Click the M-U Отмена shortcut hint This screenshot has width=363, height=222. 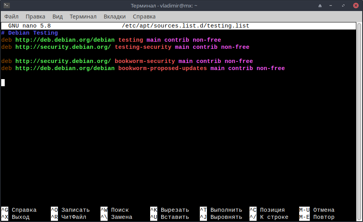(x=317, y=210)
